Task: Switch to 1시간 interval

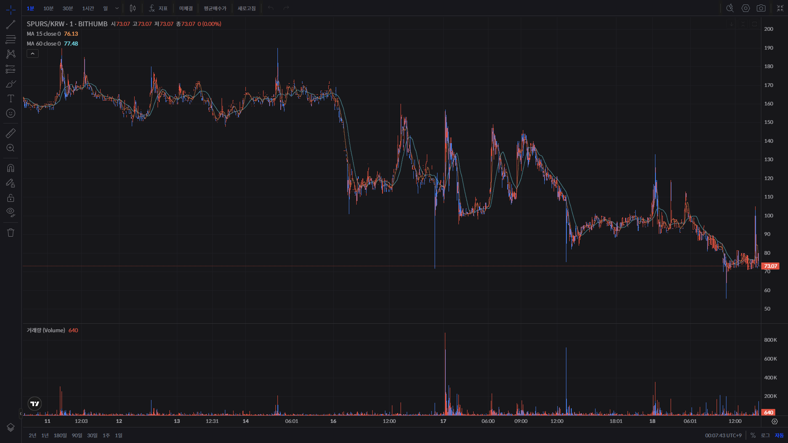Action: tap(88, 8)
